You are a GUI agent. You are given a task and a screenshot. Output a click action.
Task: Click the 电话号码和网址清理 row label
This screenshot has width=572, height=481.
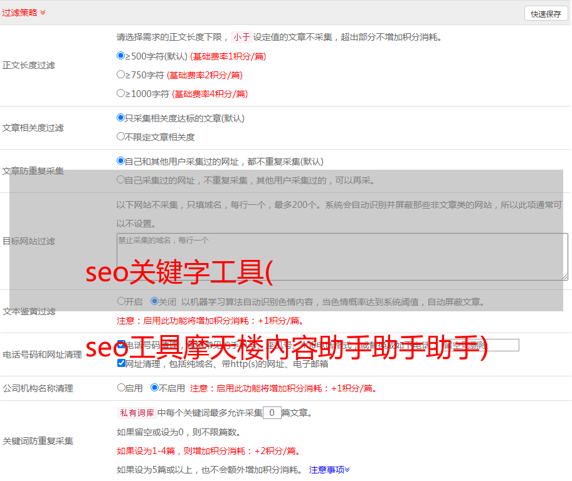[x=42, y=354]
